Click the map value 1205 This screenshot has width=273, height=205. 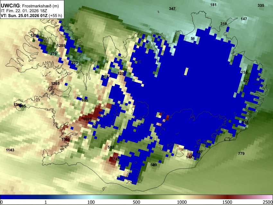pyautogui.click(x=35, y=35)
